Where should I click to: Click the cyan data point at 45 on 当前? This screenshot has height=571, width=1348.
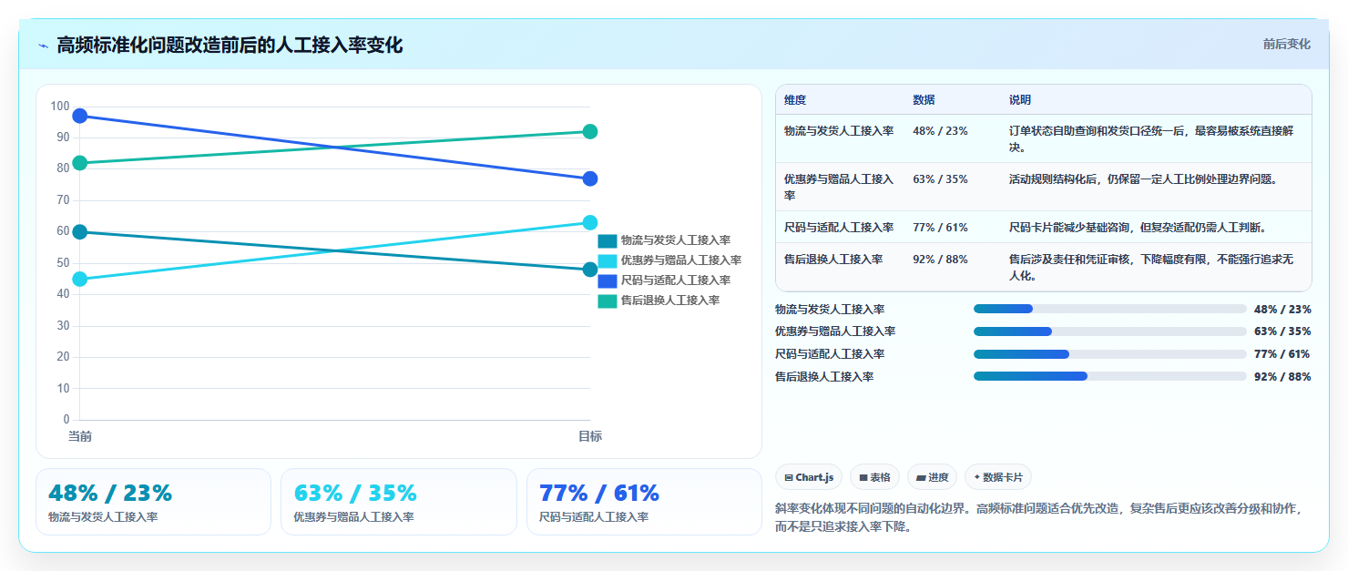tap(79, 280)
